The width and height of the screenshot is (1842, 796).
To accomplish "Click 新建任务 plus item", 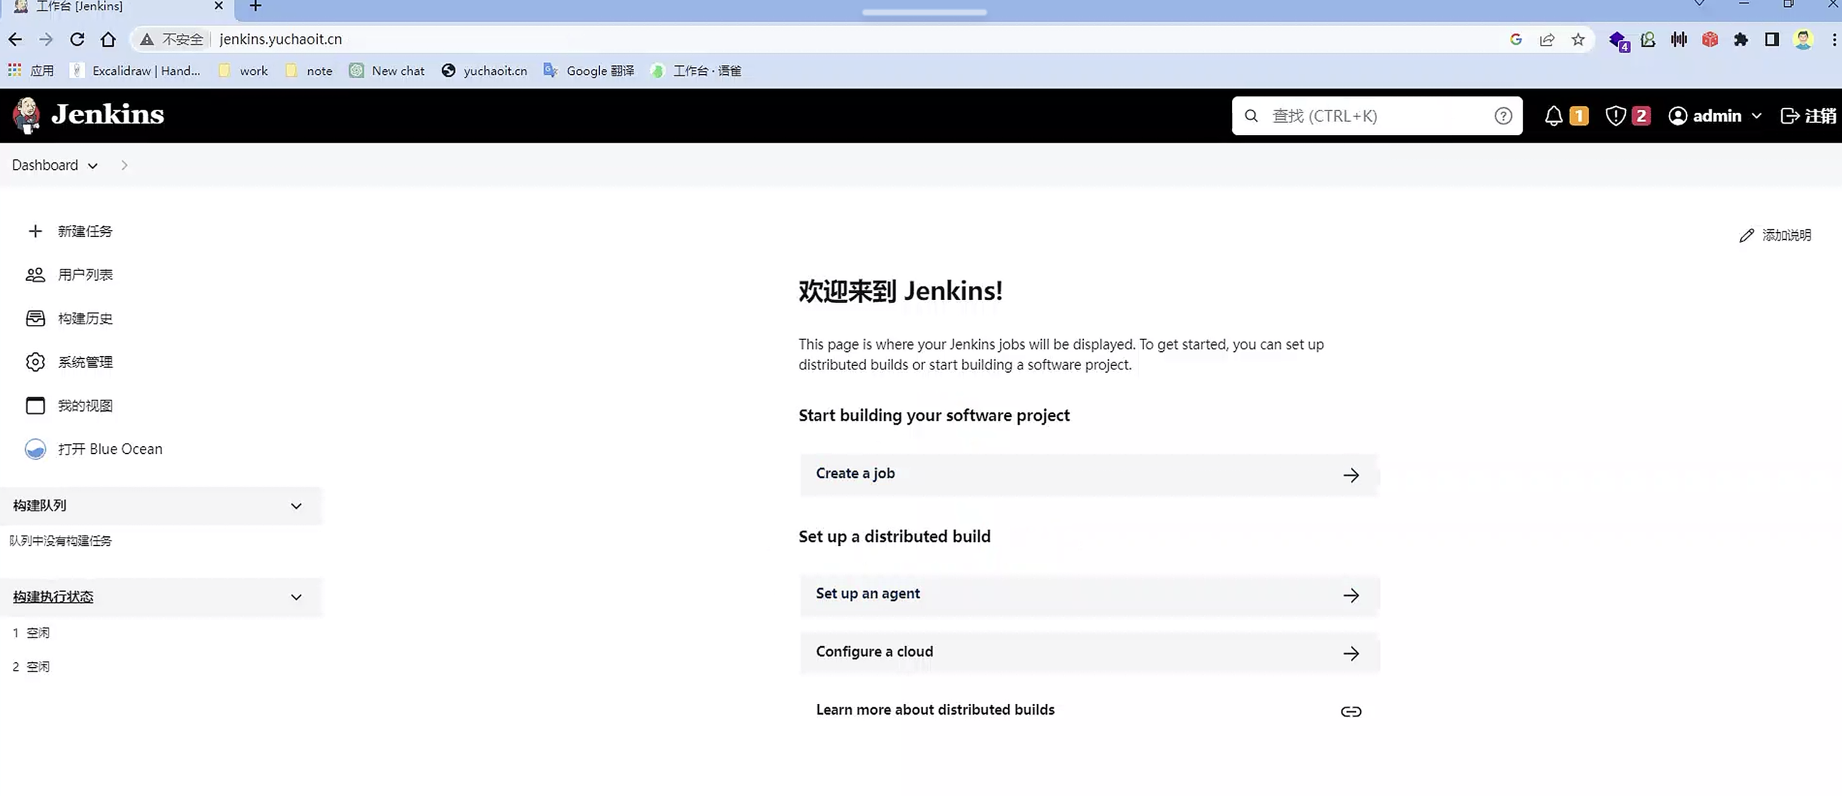I will (x=85, y=231).
